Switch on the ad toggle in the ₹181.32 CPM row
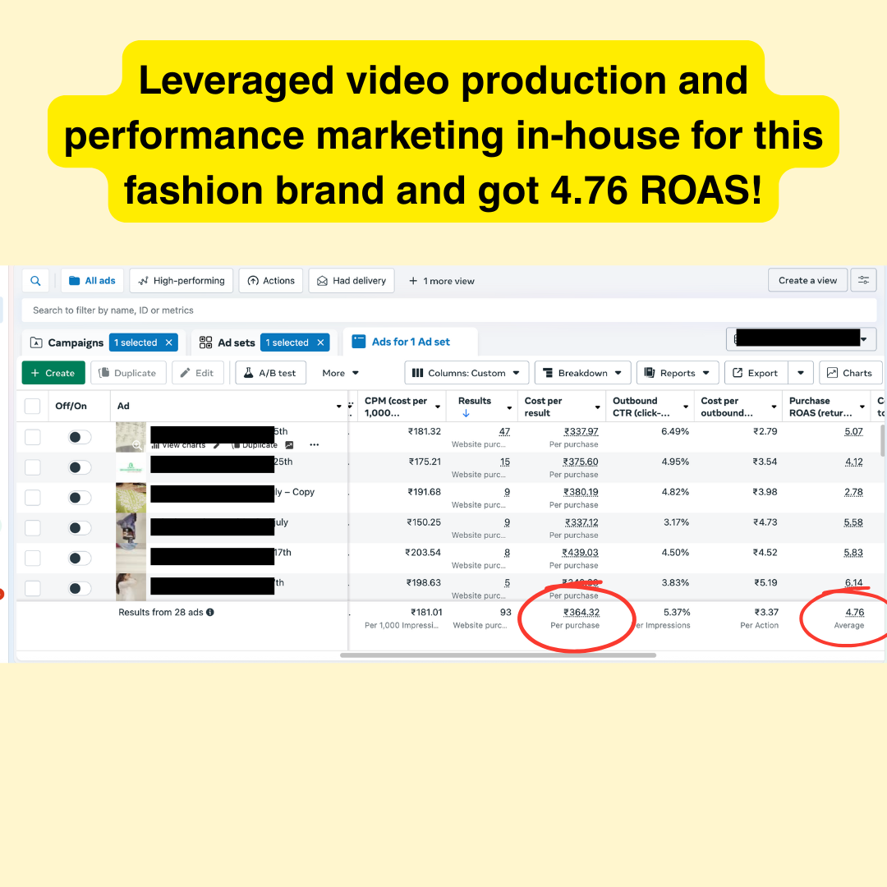The image size is (887, 887). pos(79,437)
